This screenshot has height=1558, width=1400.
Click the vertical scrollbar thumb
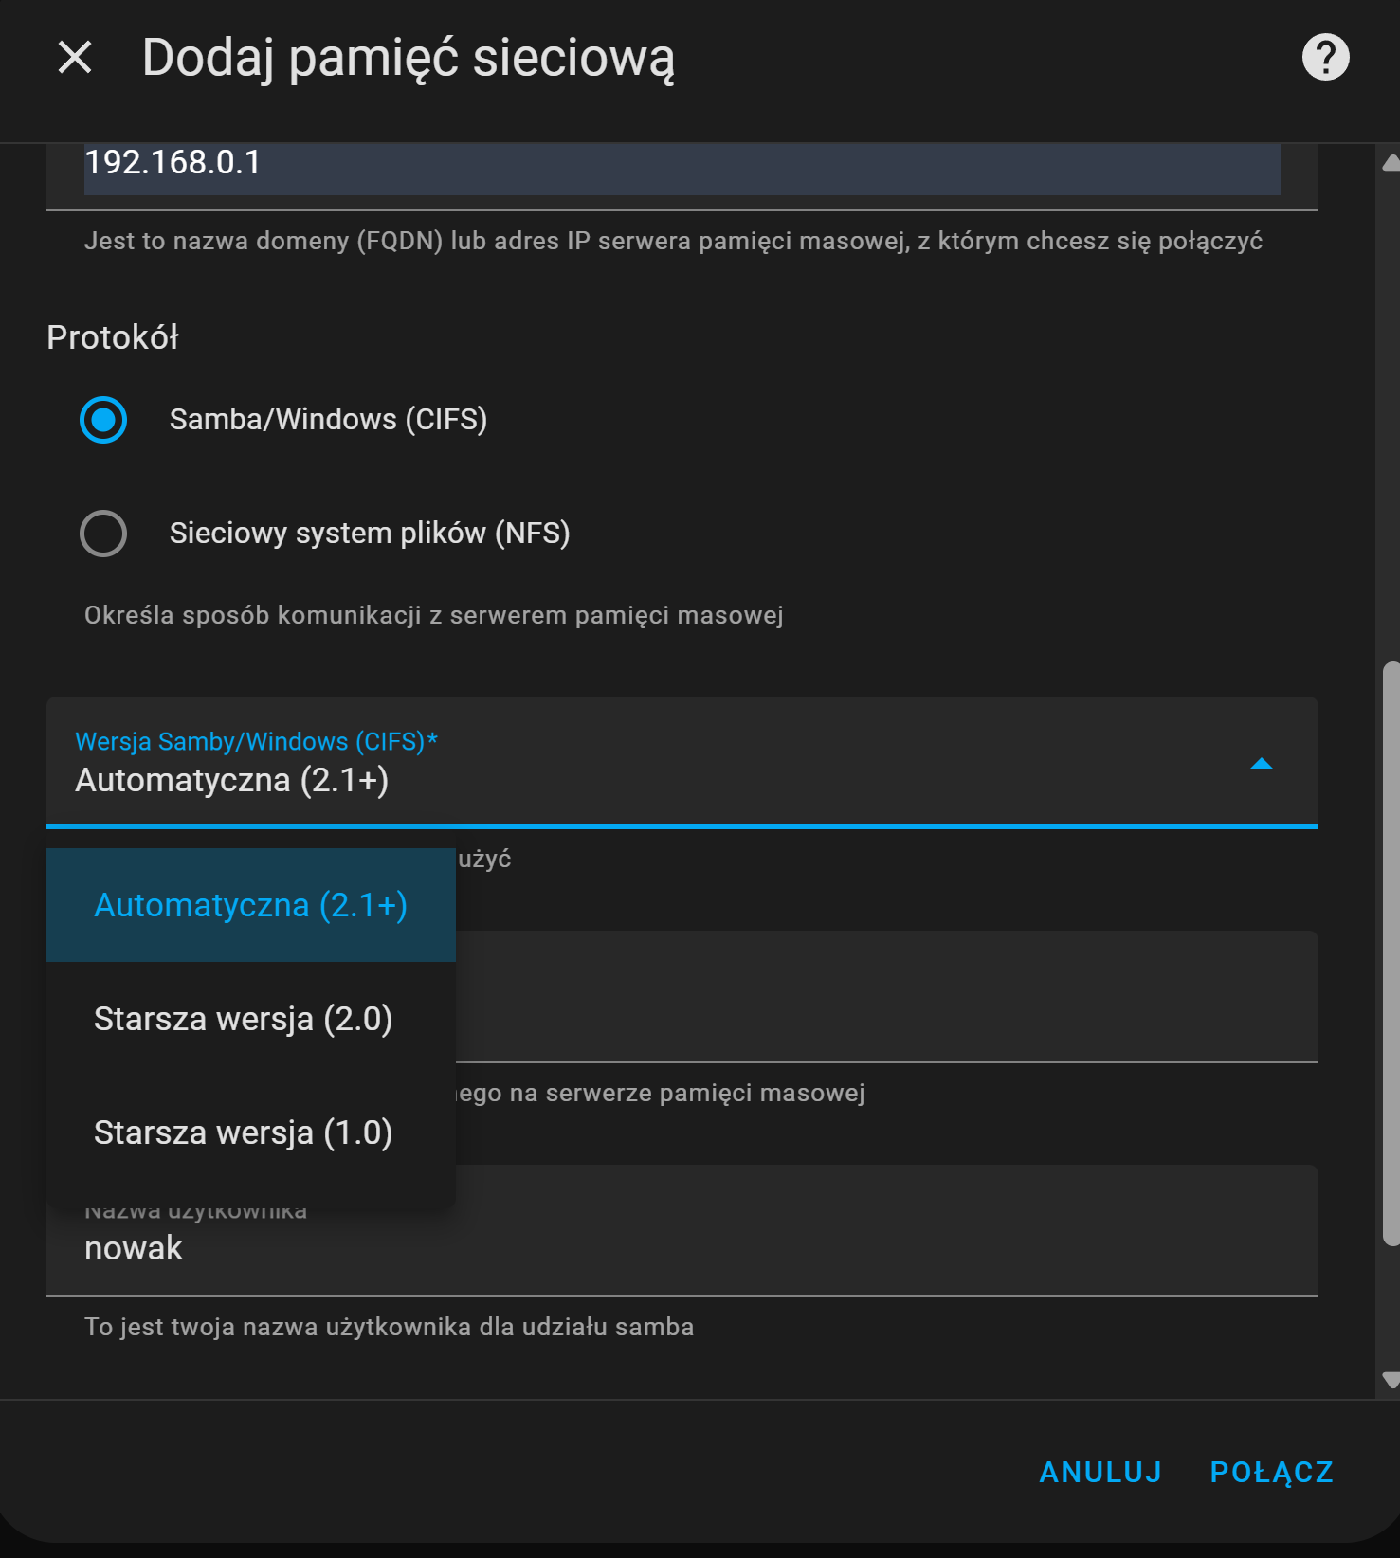tap(1390, 948)
